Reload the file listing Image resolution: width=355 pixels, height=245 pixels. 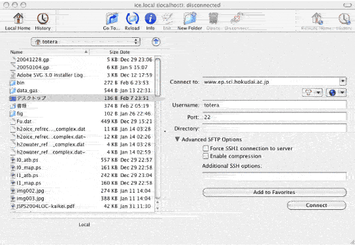[x=132, y=19]
